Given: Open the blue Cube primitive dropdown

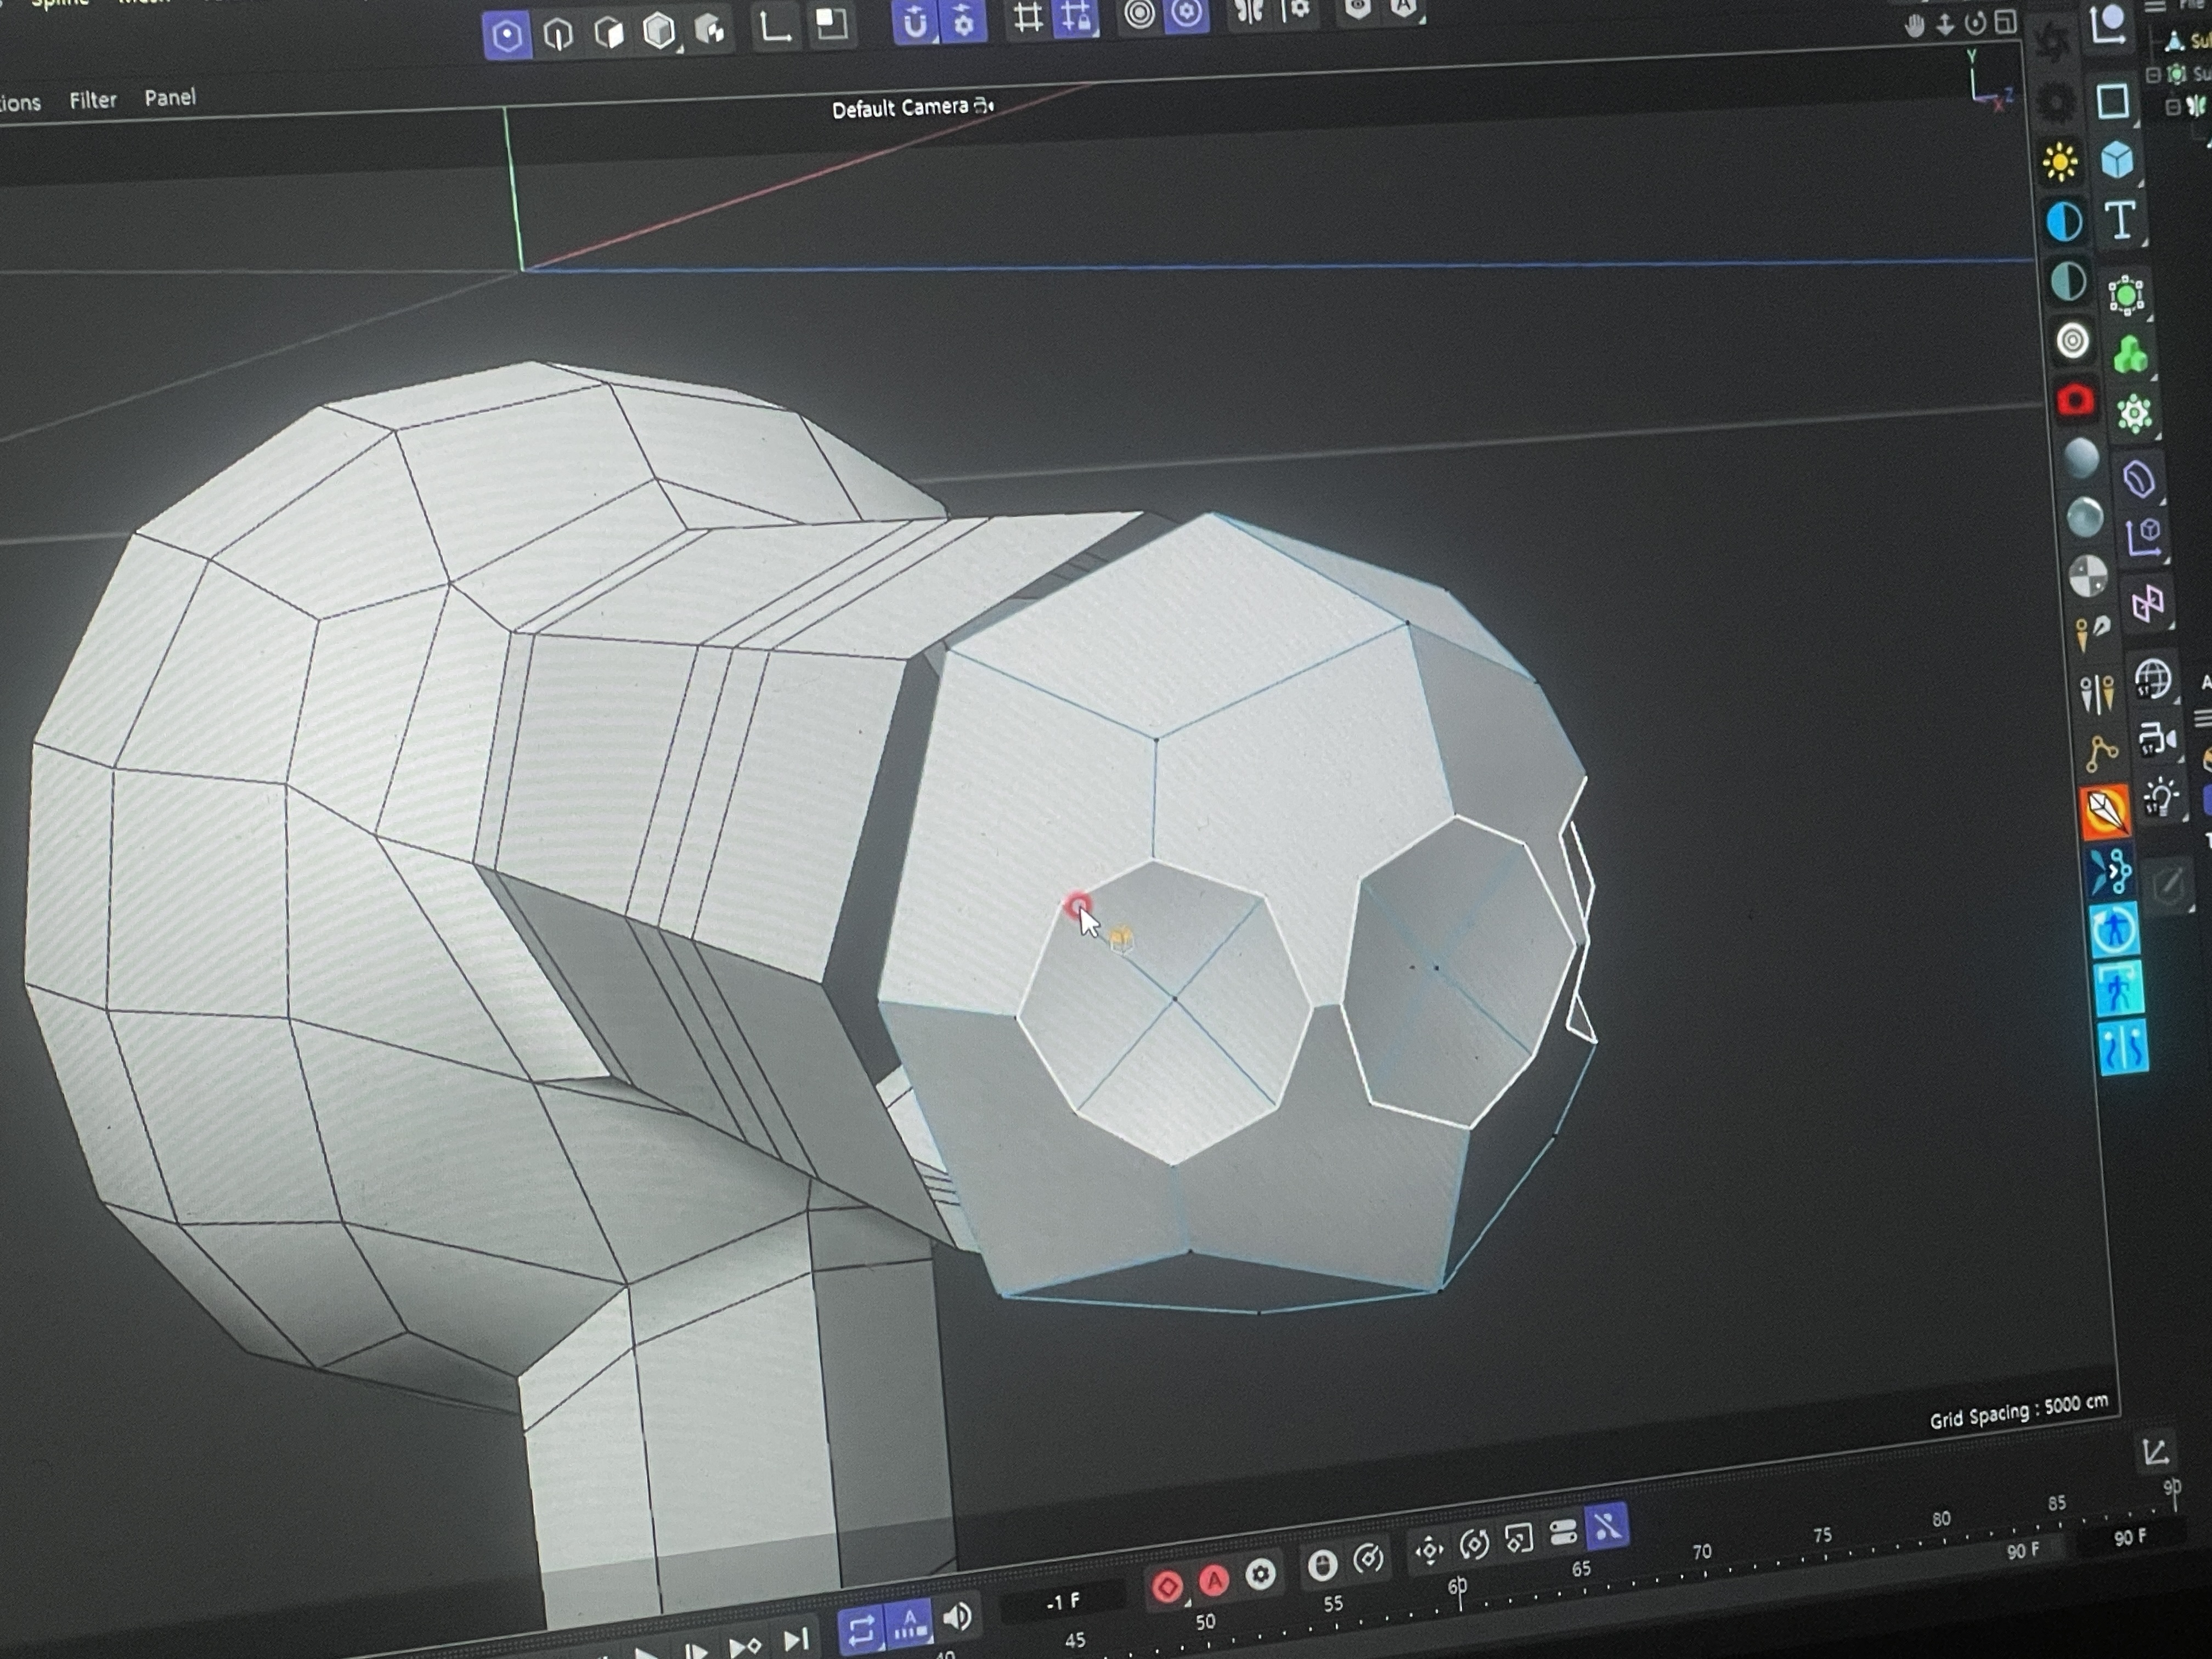Looking at the screenshot, I should (2117, 160).
